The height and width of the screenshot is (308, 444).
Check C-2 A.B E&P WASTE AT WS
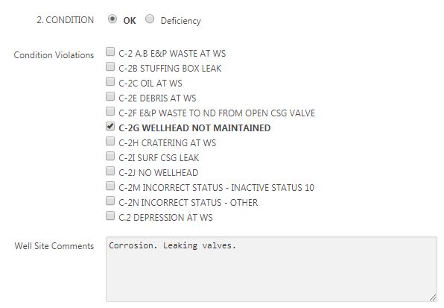pos(110,51)
